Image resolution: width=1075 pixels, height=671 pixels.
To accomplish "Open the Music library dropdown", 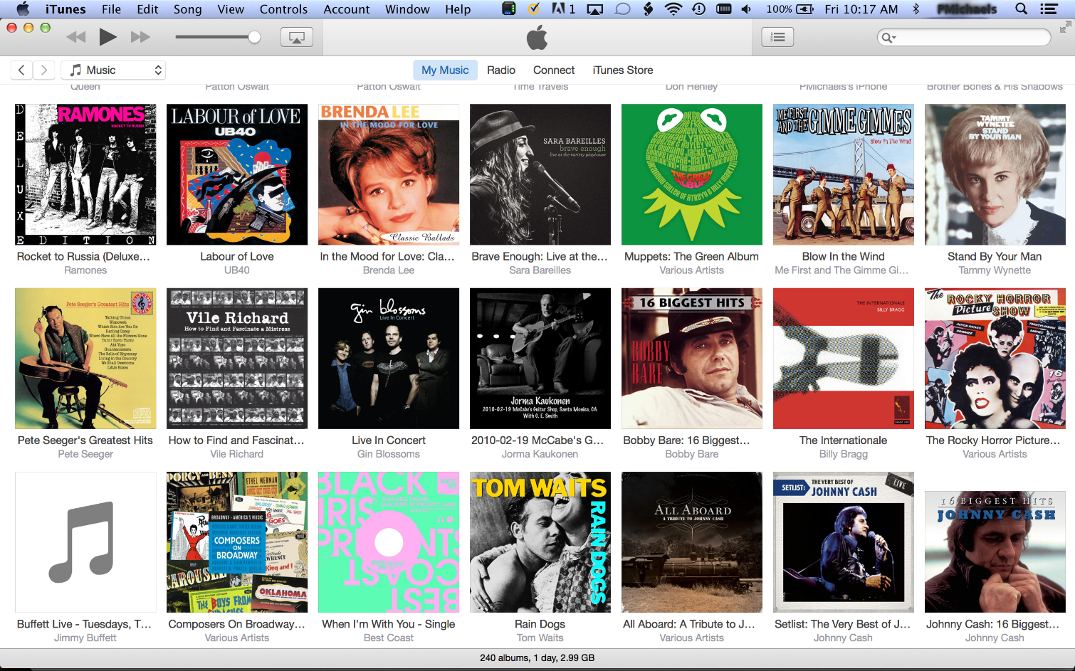I will [113, 70].
